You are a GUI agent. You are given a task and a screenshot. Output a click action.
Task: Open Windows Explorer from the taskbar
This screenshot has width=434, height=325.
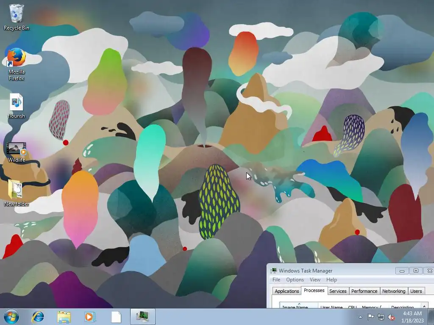pos(64,317)
